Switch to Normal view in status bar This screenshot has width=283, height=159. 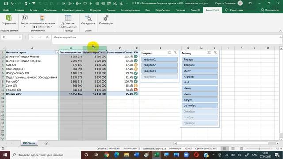(x=225, y=148)
